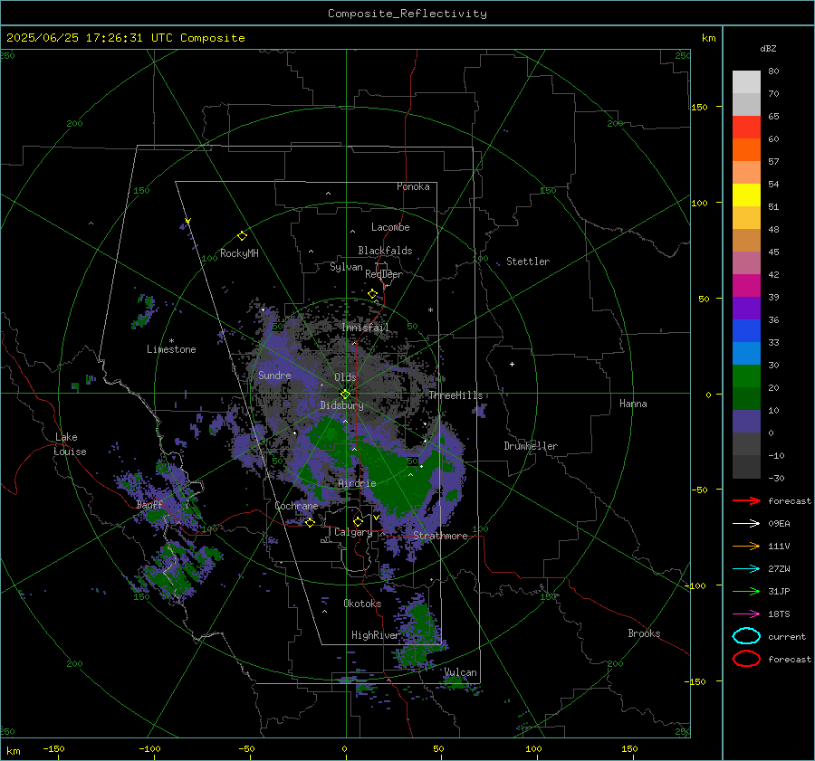Click the Sylvan label
This screenshot has height=761, width=815.
346,267
